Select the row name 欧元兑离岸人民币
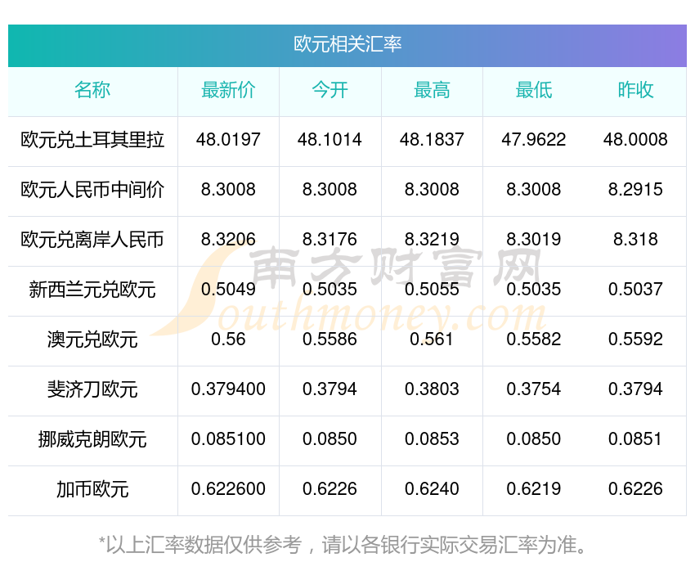 tap(92, 240)
